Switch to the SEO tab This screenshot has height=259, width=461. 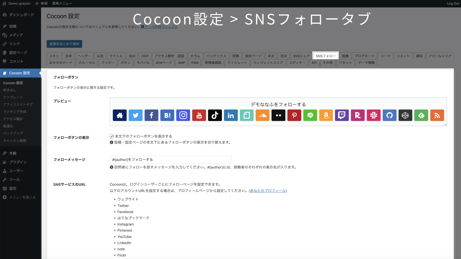132,56
